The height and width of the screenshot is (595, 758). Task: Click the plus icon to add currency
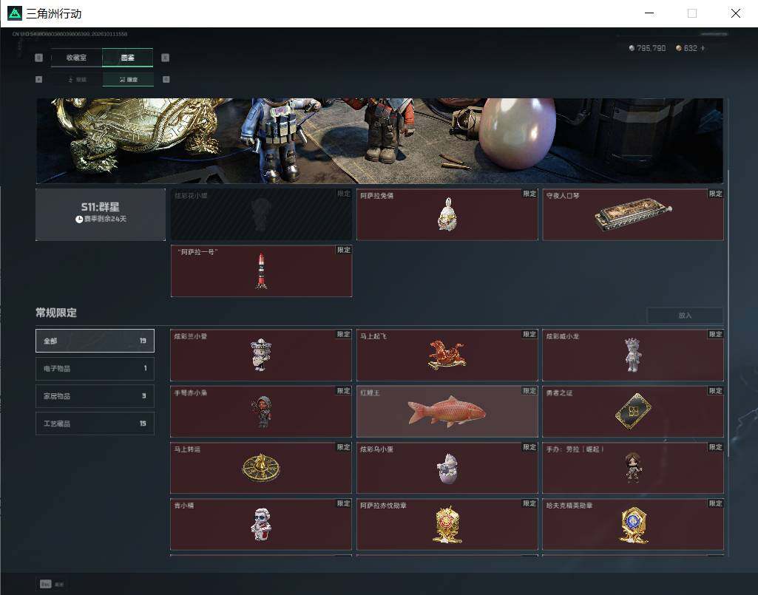point(703,48)
